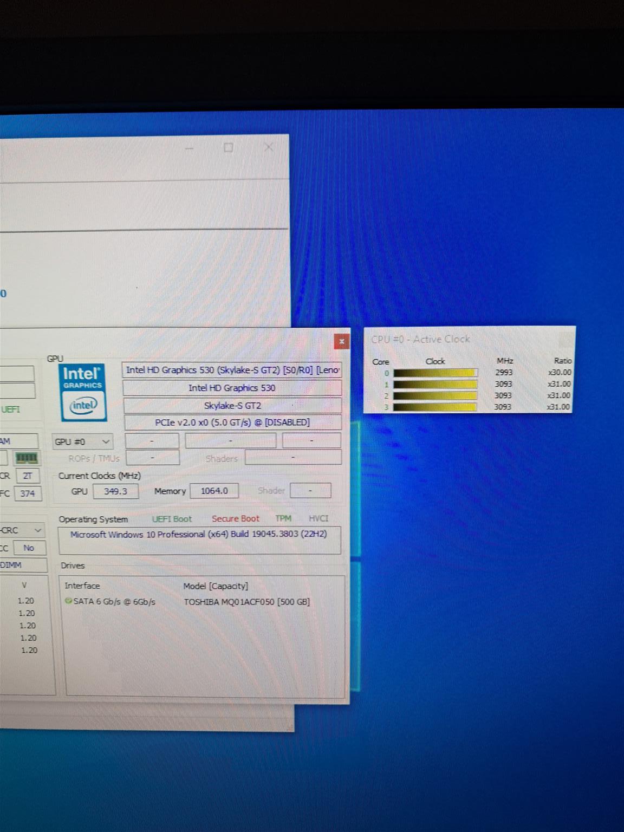Minimize the background HWiNFO window

189,148
